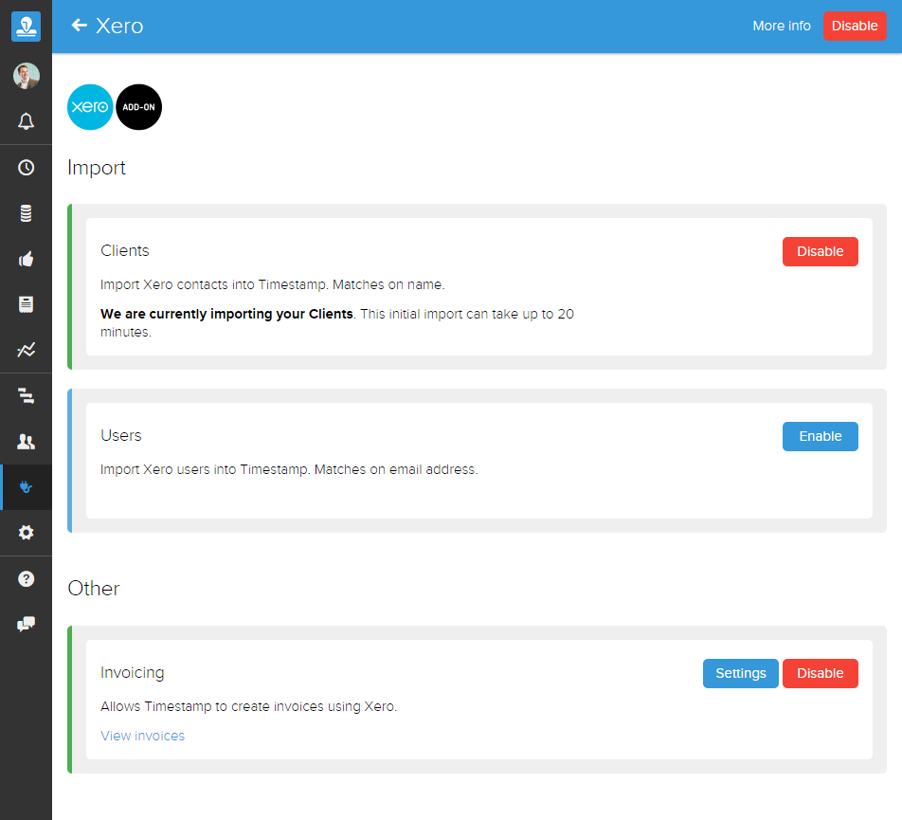The width and height of the screenshot is (902, 820).
Task: Click More info in the header
Action: pos(781,26)
